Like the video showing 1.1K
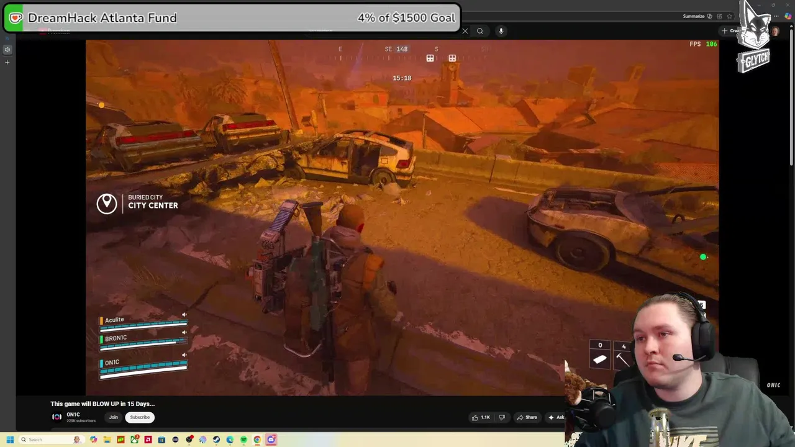 click(481, 417)
